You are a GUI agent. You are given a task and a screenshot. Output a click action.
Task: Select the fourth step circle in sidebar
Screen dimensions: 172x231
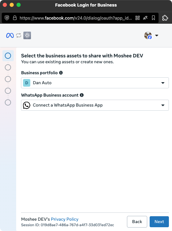pos(8,91)
